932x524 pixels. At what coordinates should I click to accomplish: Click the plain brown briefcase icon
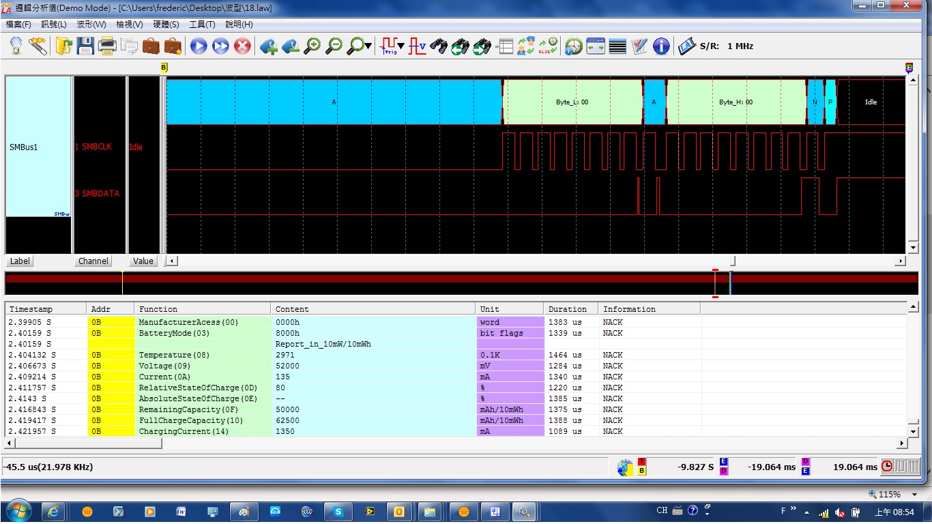pyautogui.click(x=151, y=46)
